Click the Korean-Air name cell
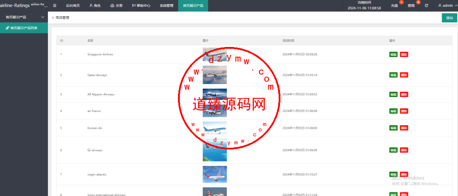458x196 pixels. pyautogui.click(x=95, y=128)
